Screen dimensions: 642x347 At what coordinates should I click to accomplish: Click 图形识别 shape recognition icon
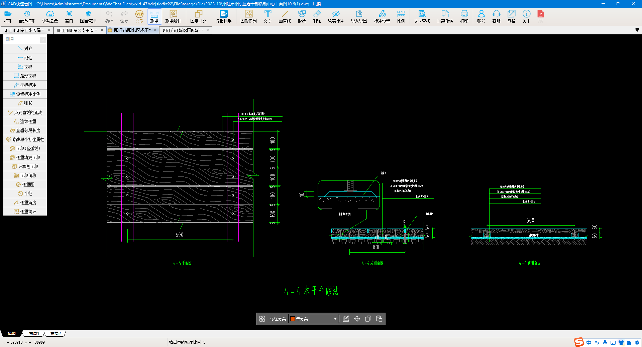pos(248,16)
